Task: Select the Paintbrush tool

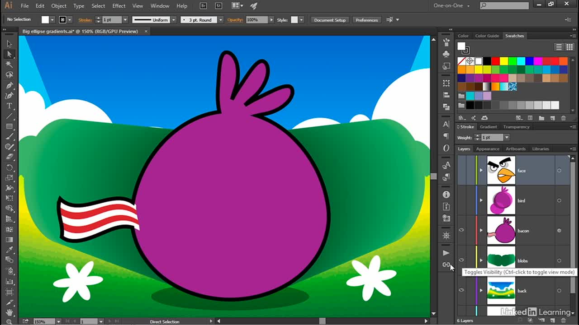Action: tap(9, 137)
